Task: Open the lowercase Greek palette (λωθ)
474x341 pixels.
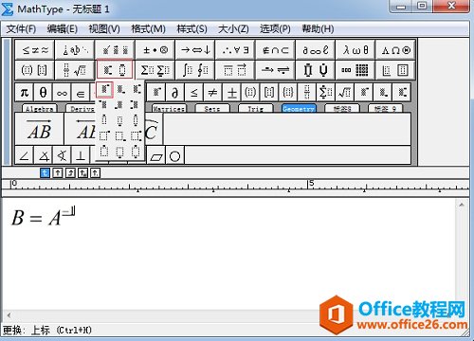Action: coord(355,50)
